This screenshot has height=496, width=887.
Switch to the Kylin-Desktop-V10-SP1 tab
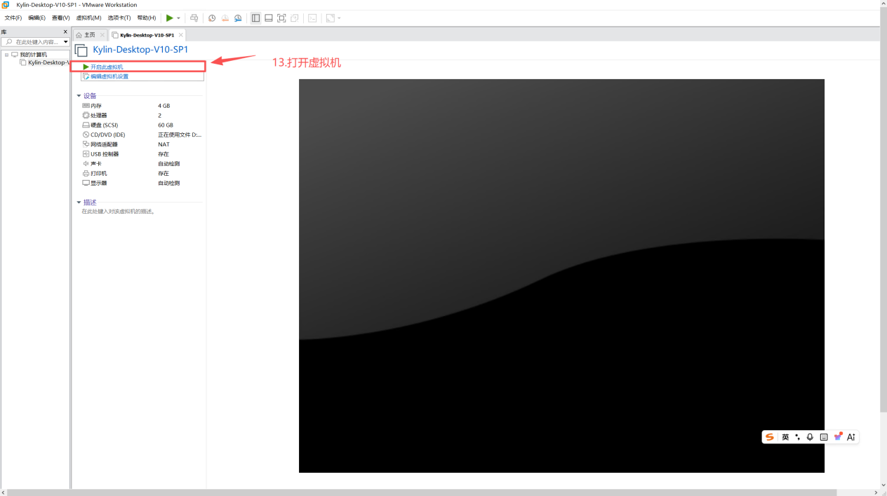(147, 35)
